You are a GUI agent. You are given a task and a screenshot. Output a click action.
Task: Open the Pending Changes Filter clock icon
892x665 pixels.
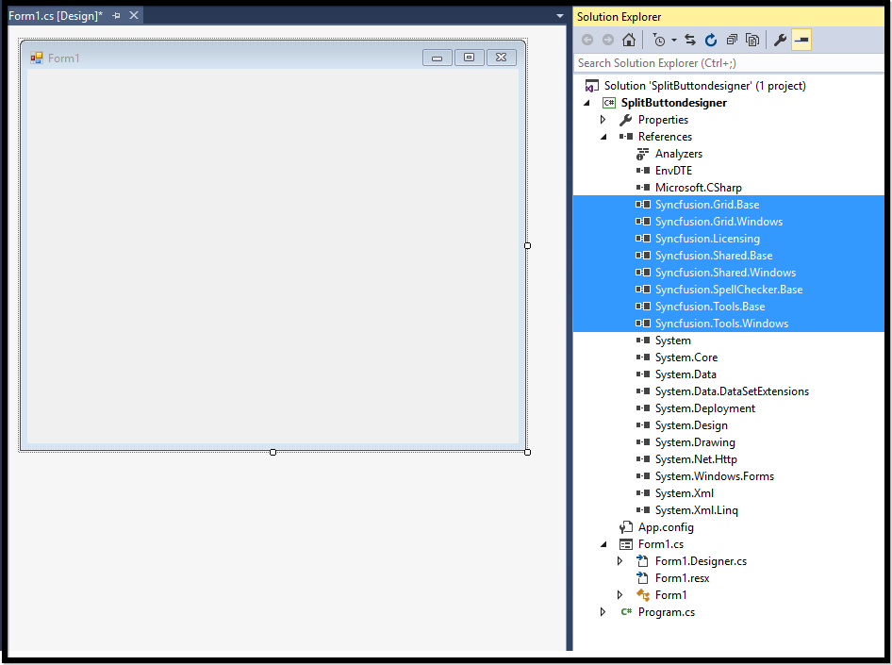tap(659, 40)
